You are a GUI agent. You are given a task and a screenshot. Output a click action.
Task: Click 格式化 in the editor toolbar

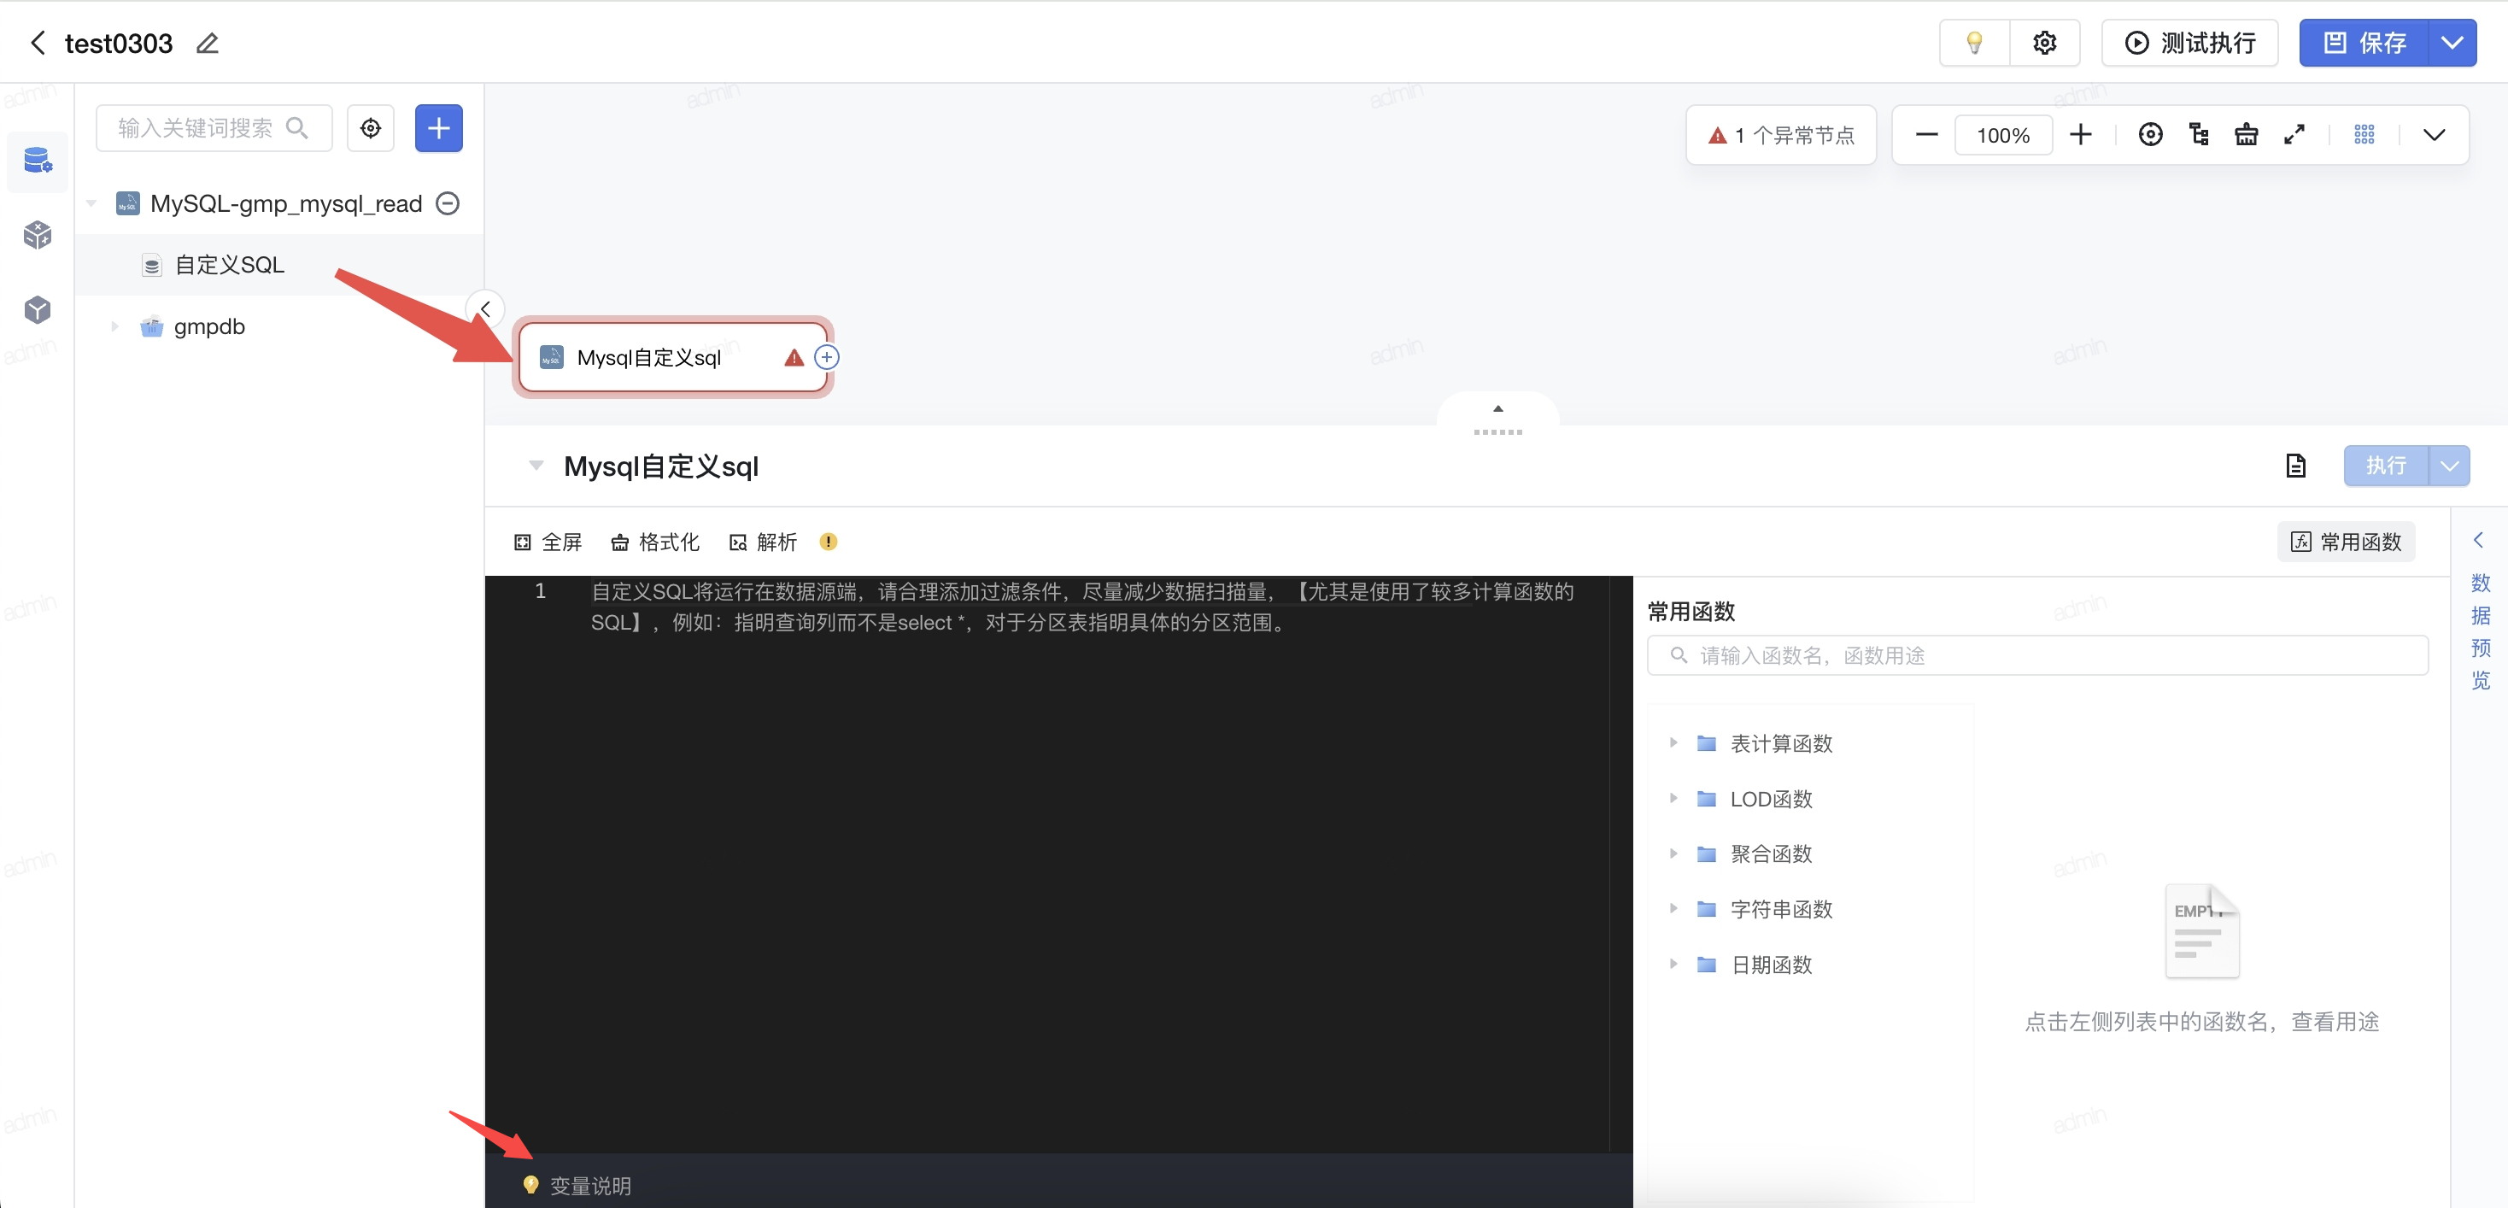[x=655, y=542]
